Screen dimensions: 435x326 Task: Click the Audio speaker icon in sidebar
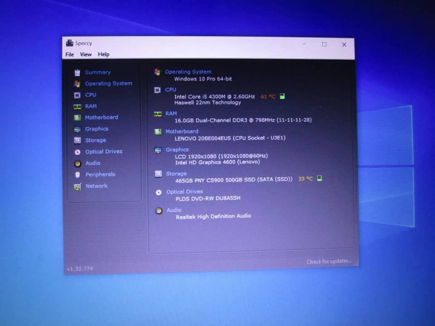point(77,163)
